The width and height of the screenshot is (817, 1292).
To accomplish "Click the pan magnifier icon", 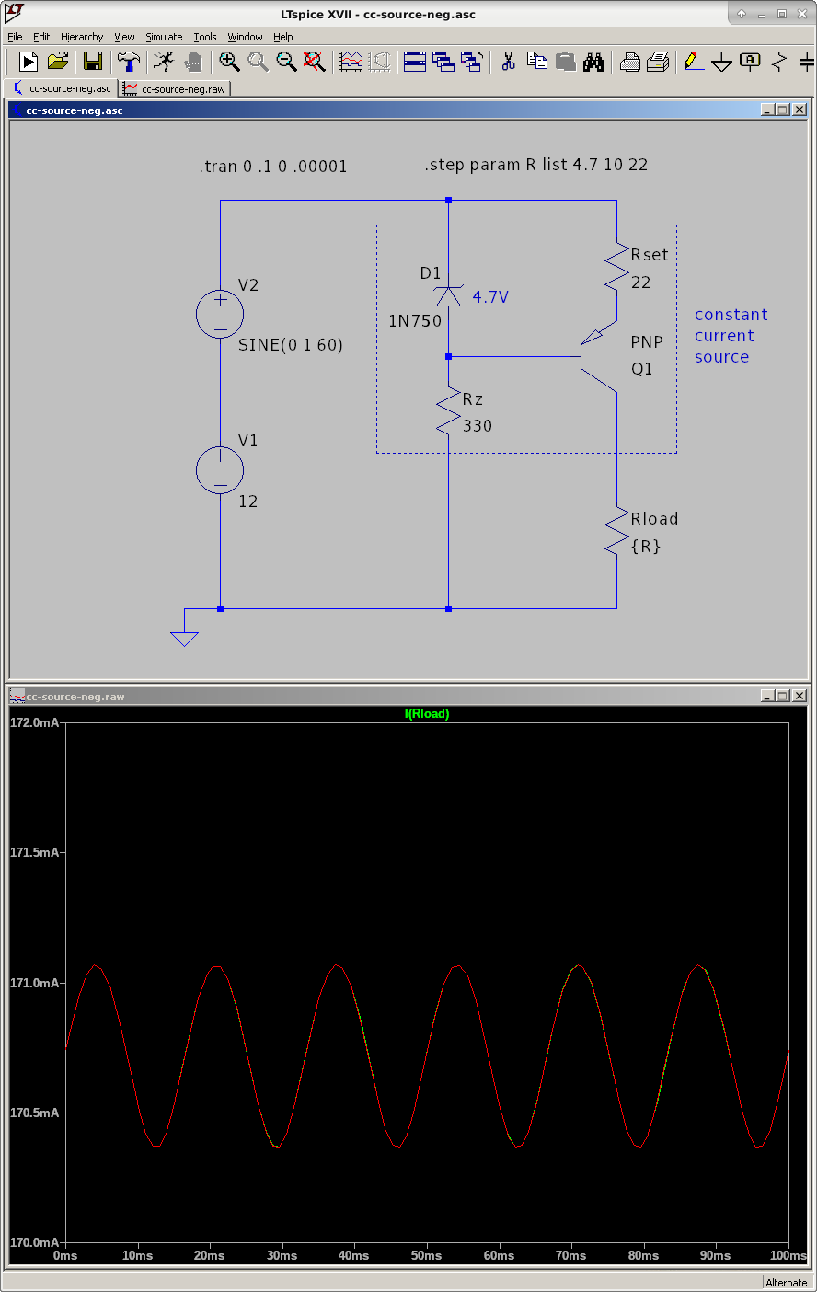I will (258, 62).
